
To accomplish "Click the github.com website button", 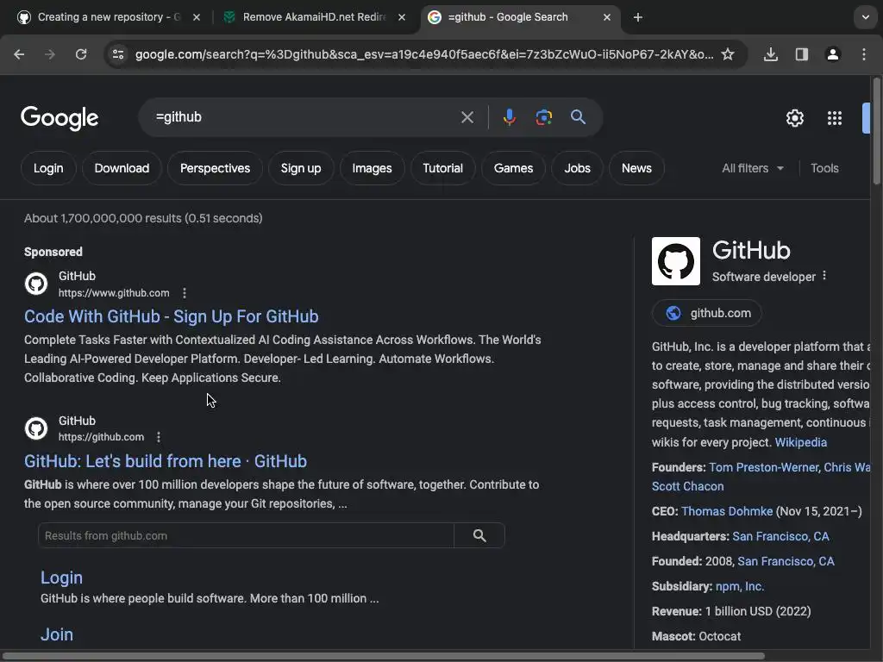I will tap(707, 313).
